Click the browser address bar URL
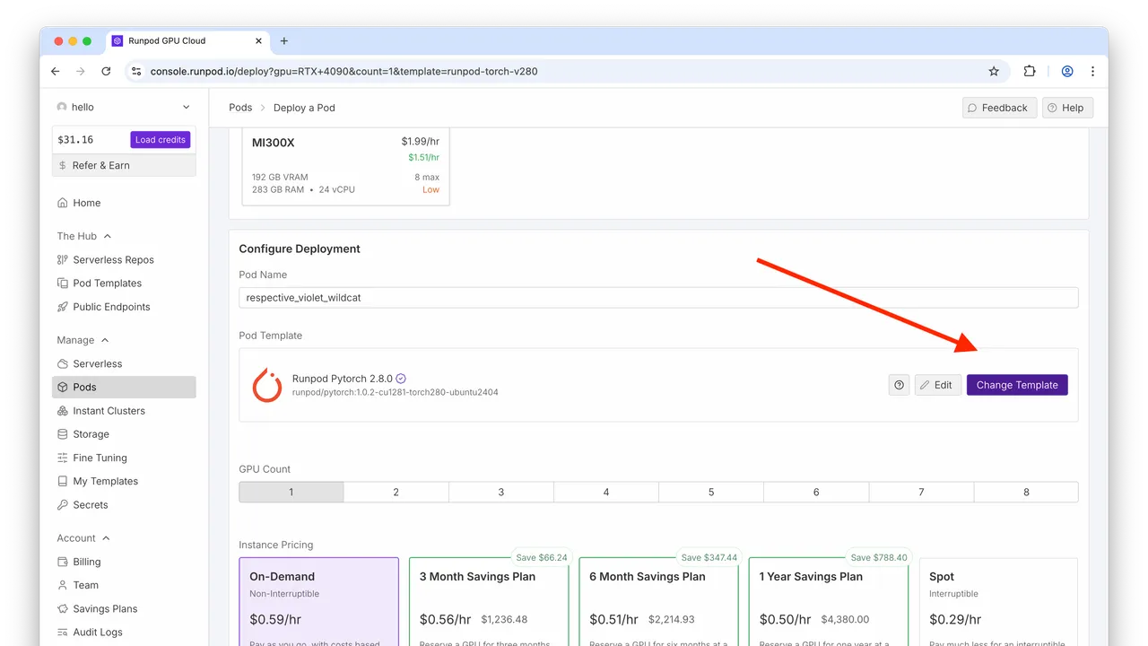 tap(344, 71)
